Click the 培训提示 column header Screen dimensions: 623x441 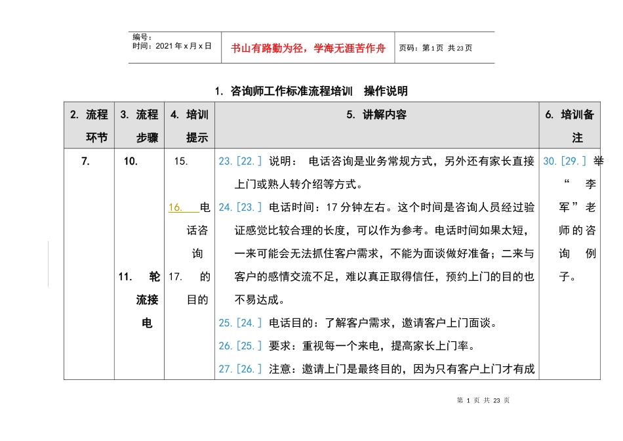coord(189,126)
